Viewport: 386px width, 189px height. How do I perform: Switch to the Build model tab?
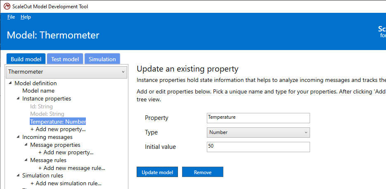tap(26, 59)
